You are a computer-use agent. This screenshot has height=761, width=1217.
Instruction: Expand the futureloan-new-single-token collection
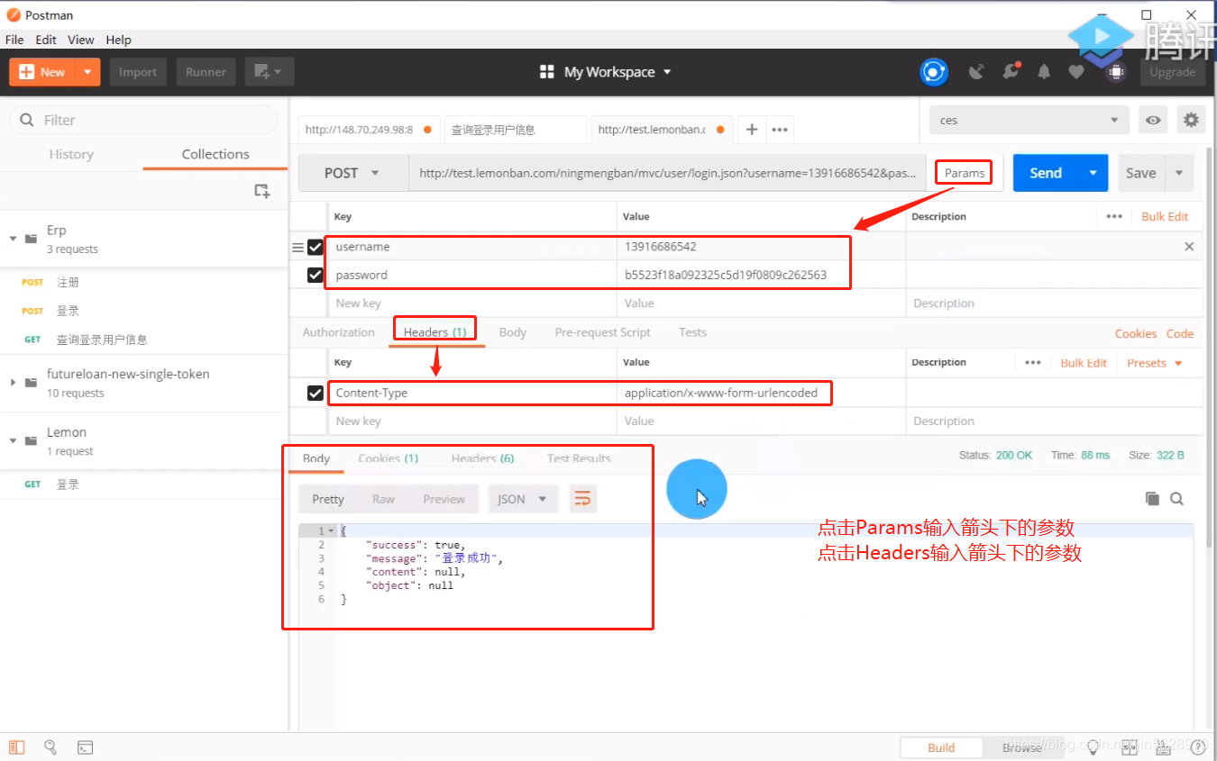(x=13, y=383)
